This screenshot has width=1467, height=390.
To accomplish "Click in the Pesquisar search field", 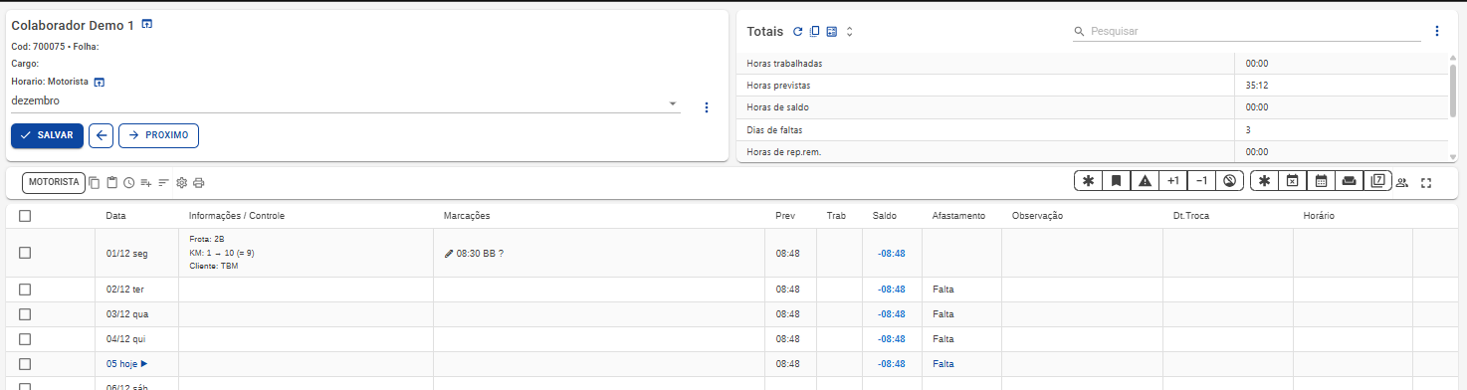I will point(1246,32).
